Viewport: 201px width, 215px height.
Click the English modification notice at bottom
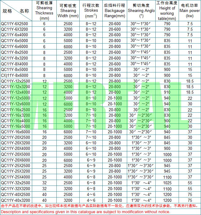85,212
